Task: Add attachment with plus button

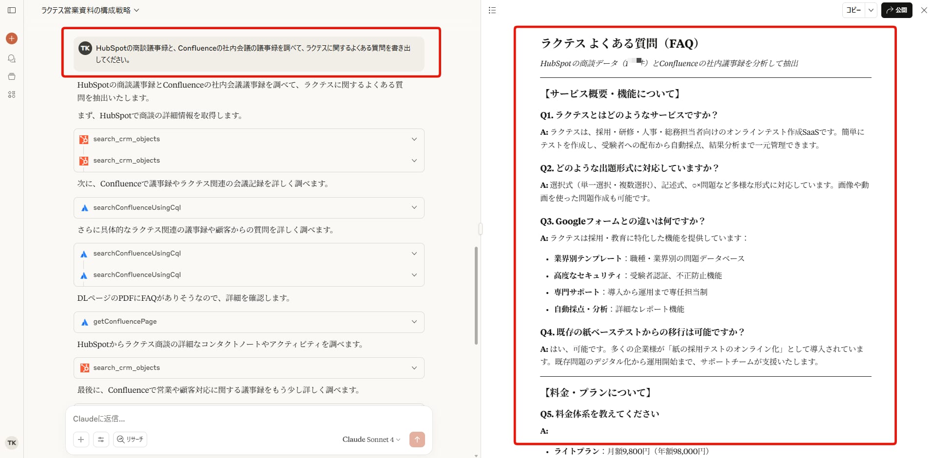Action: [x=81, y=440]
